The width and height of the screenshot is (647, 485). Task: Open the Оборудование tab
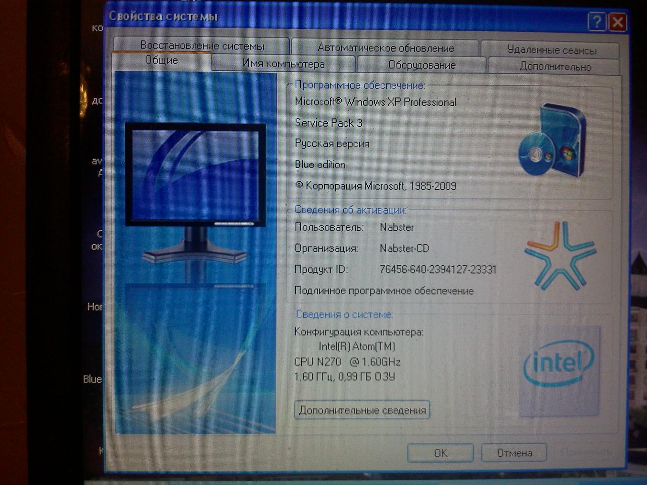[x=422, y=65]
